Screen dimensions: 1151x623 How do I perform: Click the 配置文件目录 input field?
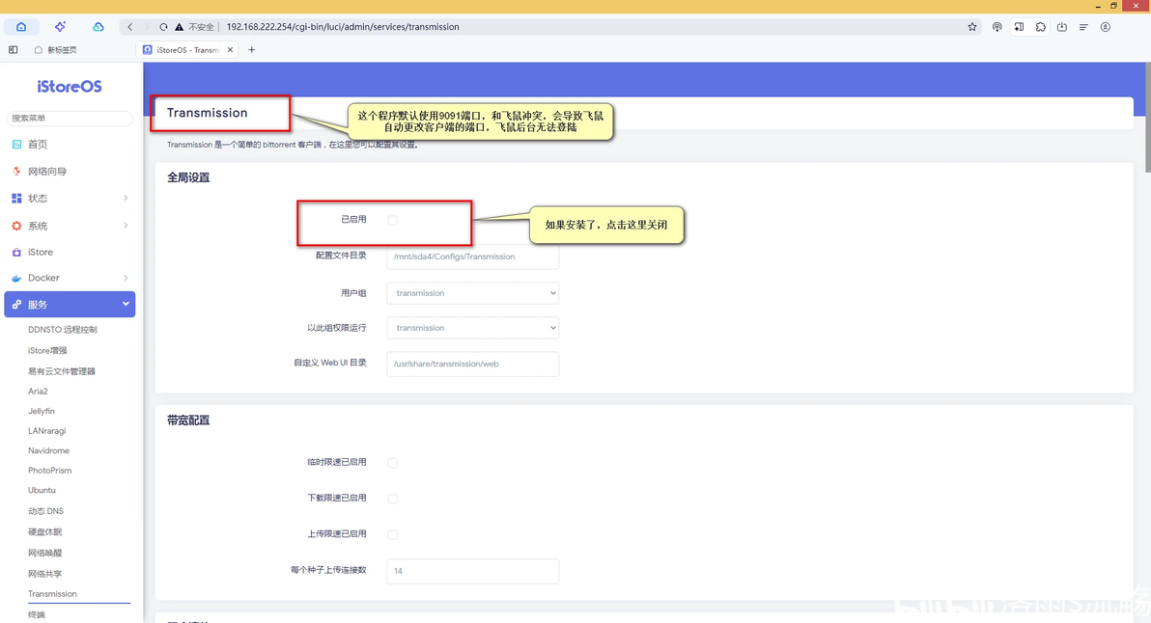[473, 257]
